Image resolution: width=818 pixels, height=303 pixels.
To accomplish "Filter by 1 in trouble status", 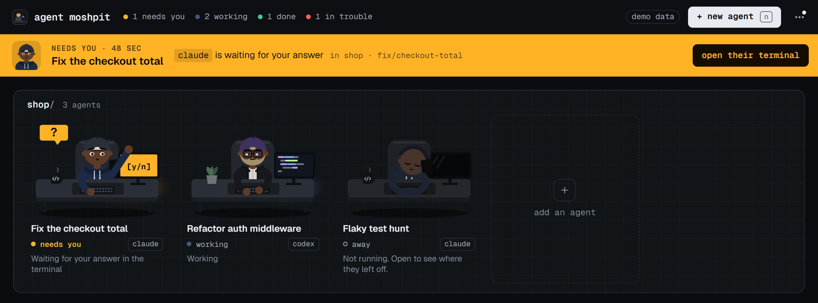I will [x=339, y=17].
